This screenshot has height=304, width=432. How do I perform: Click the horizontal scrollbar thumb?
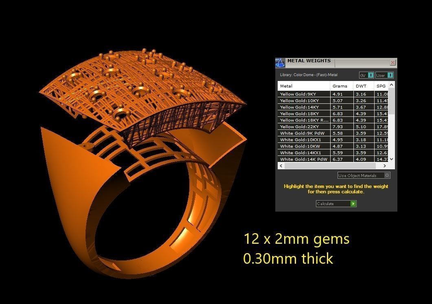pos(330,166)
